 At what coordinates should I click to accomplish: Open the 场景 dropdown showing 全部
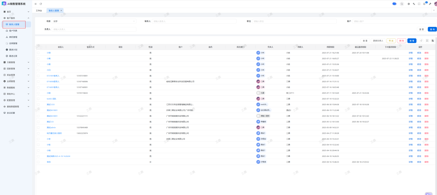pyautogui.click(x=94, y=21)
